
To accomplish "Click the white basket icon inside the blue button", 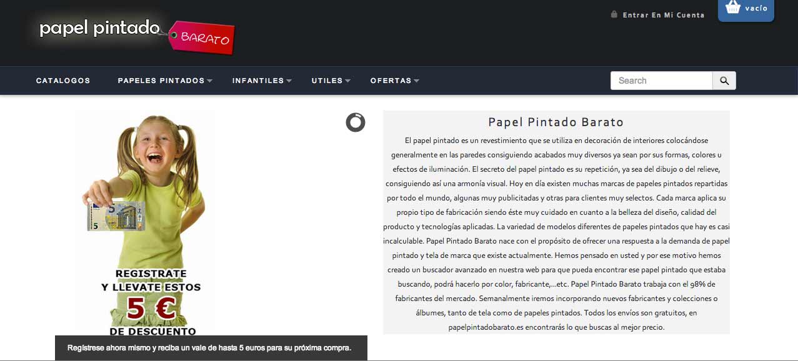I will coord(732,7).
